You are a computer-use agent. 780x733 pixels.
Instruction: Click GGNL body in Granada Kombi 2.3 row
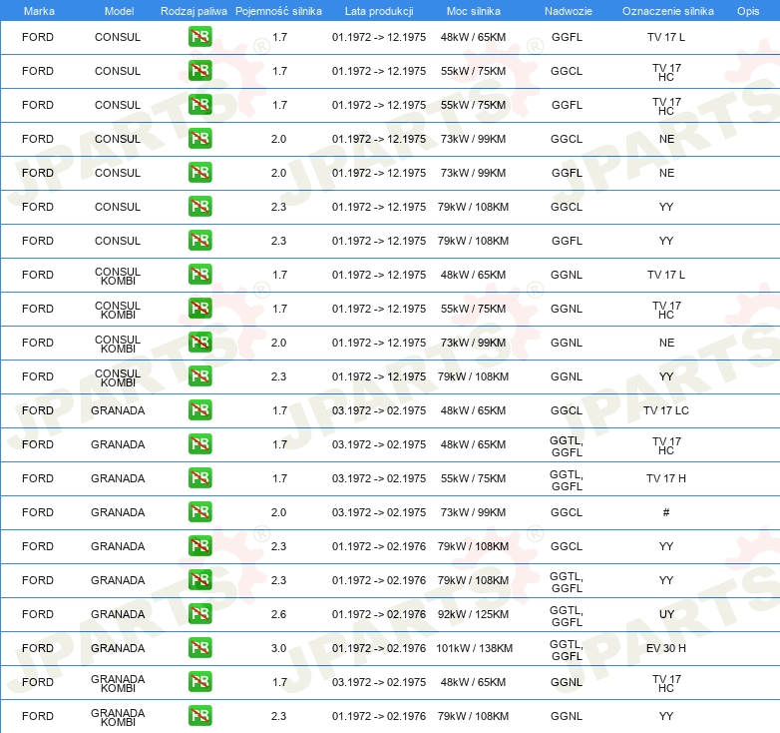[x=567, y=716]
